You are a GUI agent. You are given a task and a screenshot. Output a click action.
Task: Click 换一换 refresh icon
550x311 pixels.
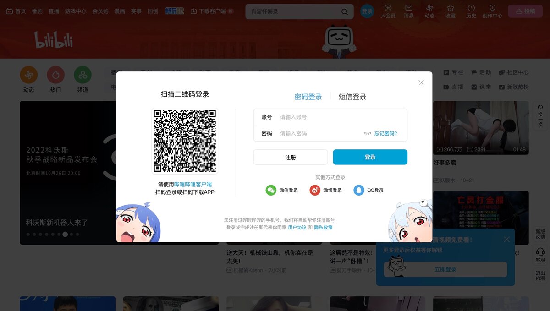click(x=540, y=107)
